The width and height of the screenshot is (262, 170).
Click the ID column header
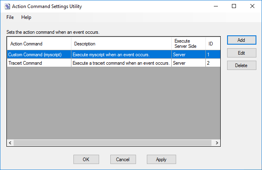click(213, 44)
